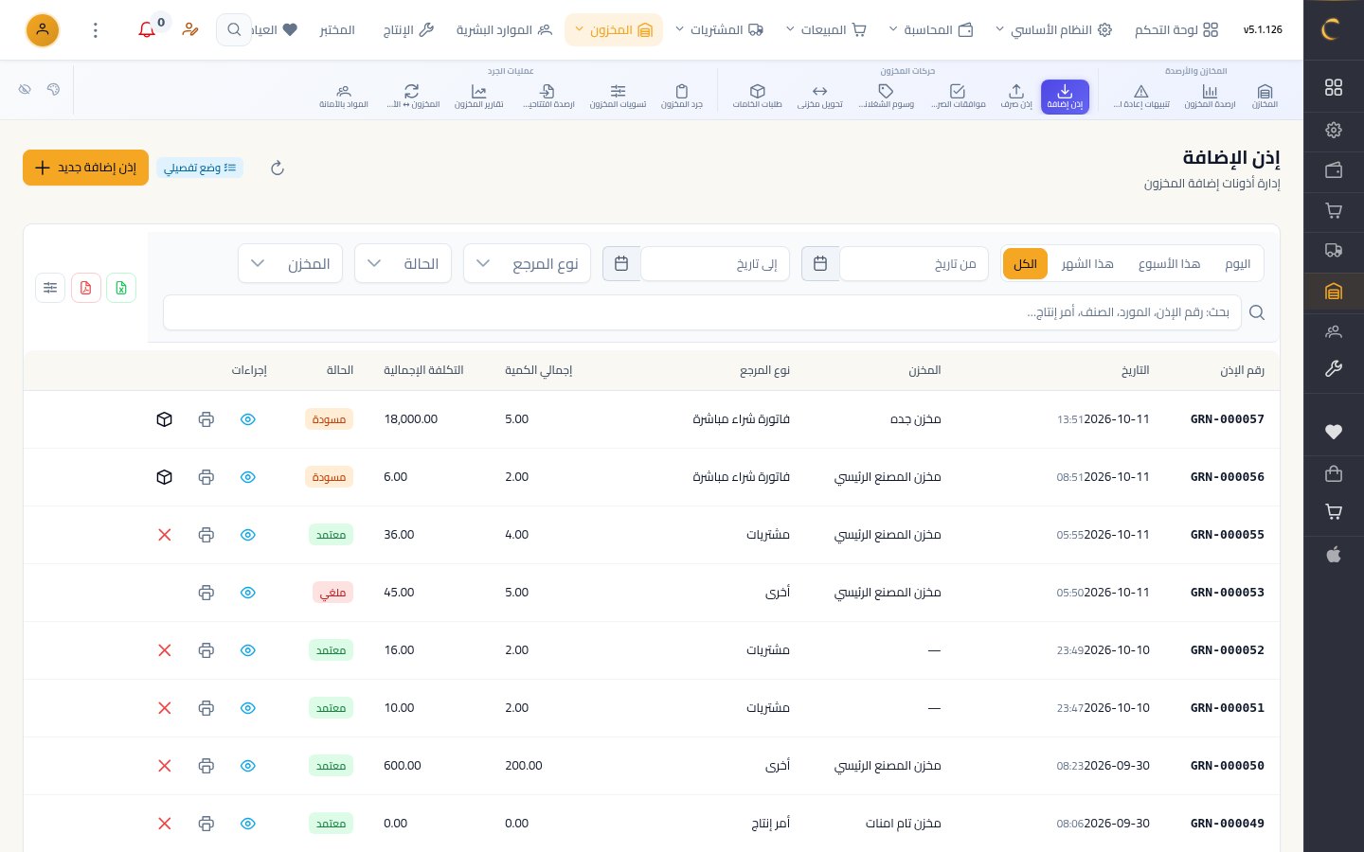View details of GRN-000057 with eye icon
1364x852 pixels.
(248, 419)
